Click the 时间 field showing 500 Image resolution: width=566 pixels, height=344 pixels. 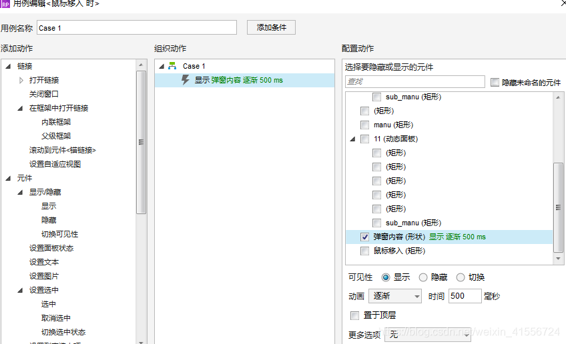465,296
